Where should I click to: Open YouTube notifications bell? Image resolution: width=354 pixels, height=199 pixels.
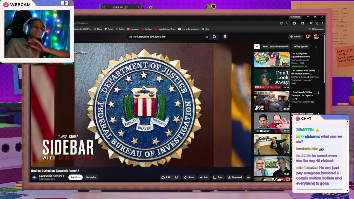(307, 36)
